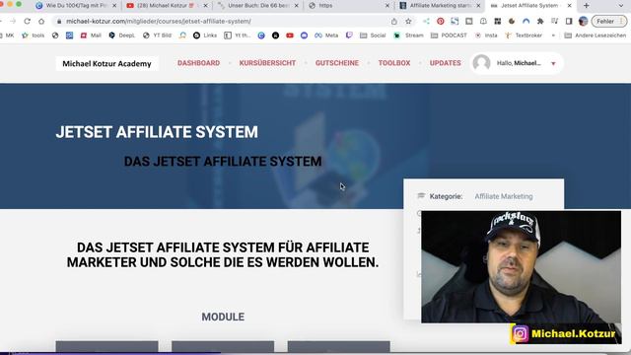
Task: Close the Jetset Affiliate System tab
Action: pyautogui.click(x=570, y=6)
